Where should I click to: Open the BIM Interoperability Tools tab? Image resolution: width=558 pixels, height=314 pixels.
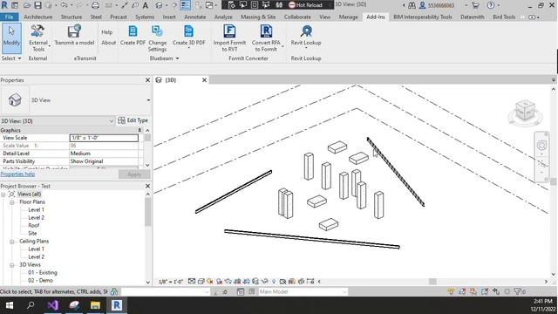422,17
